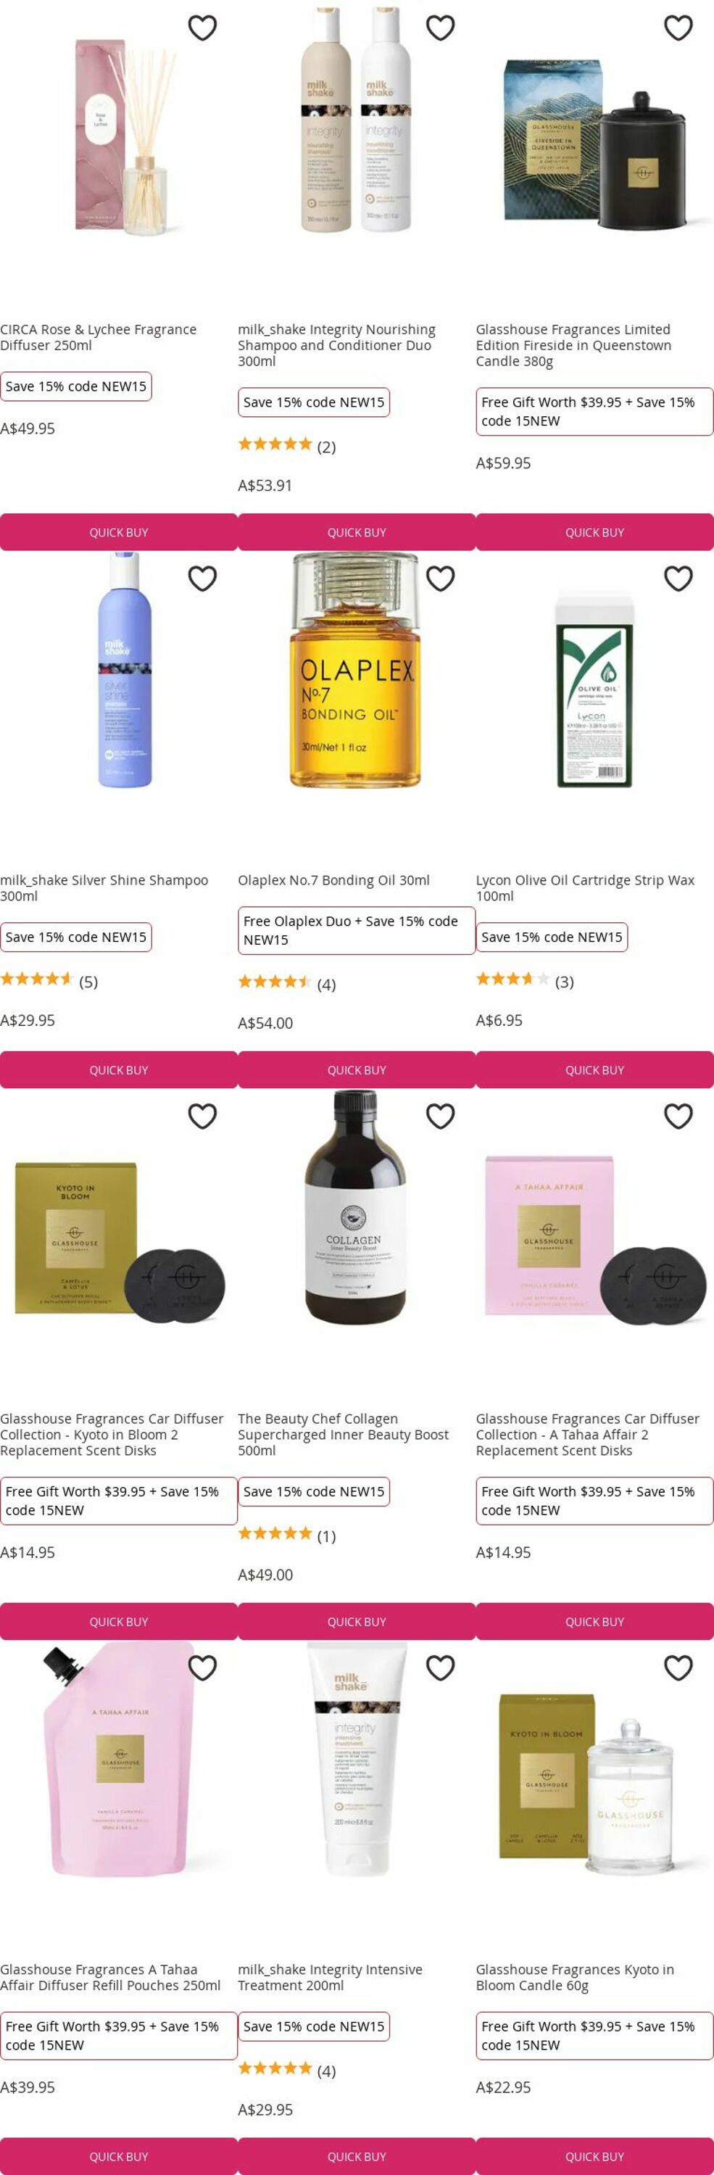The image size is (714, 2175).
Task: View Lycon Olive Oil Cartridge Strip Wax product image
Action: (x=594, y=691)
